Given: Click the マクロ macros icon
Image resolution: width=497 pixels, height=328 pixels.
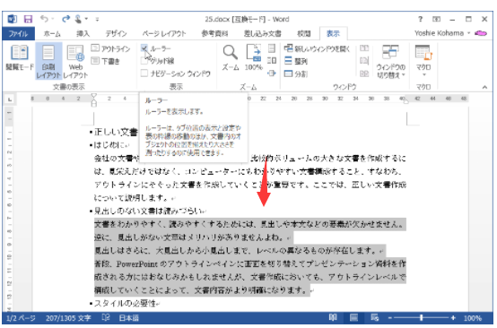Looking at the screenshot, I should coord(423,53).
